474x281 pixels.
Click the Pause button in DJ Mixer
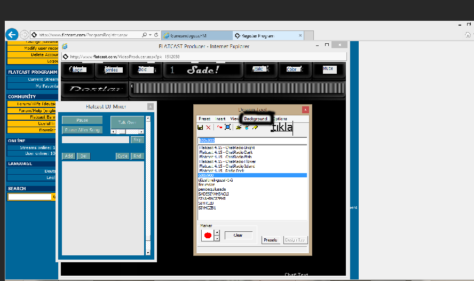82,120
